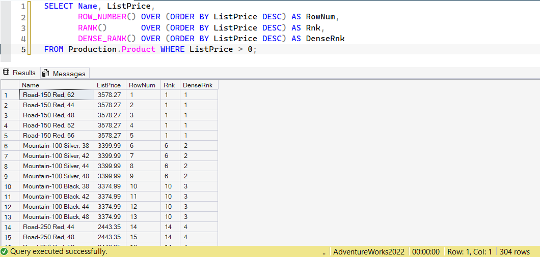The width and height of the screenshot is (540, 257).
Task: Click ListPrice 2443.35 in row 14
Action: point(110,227)
